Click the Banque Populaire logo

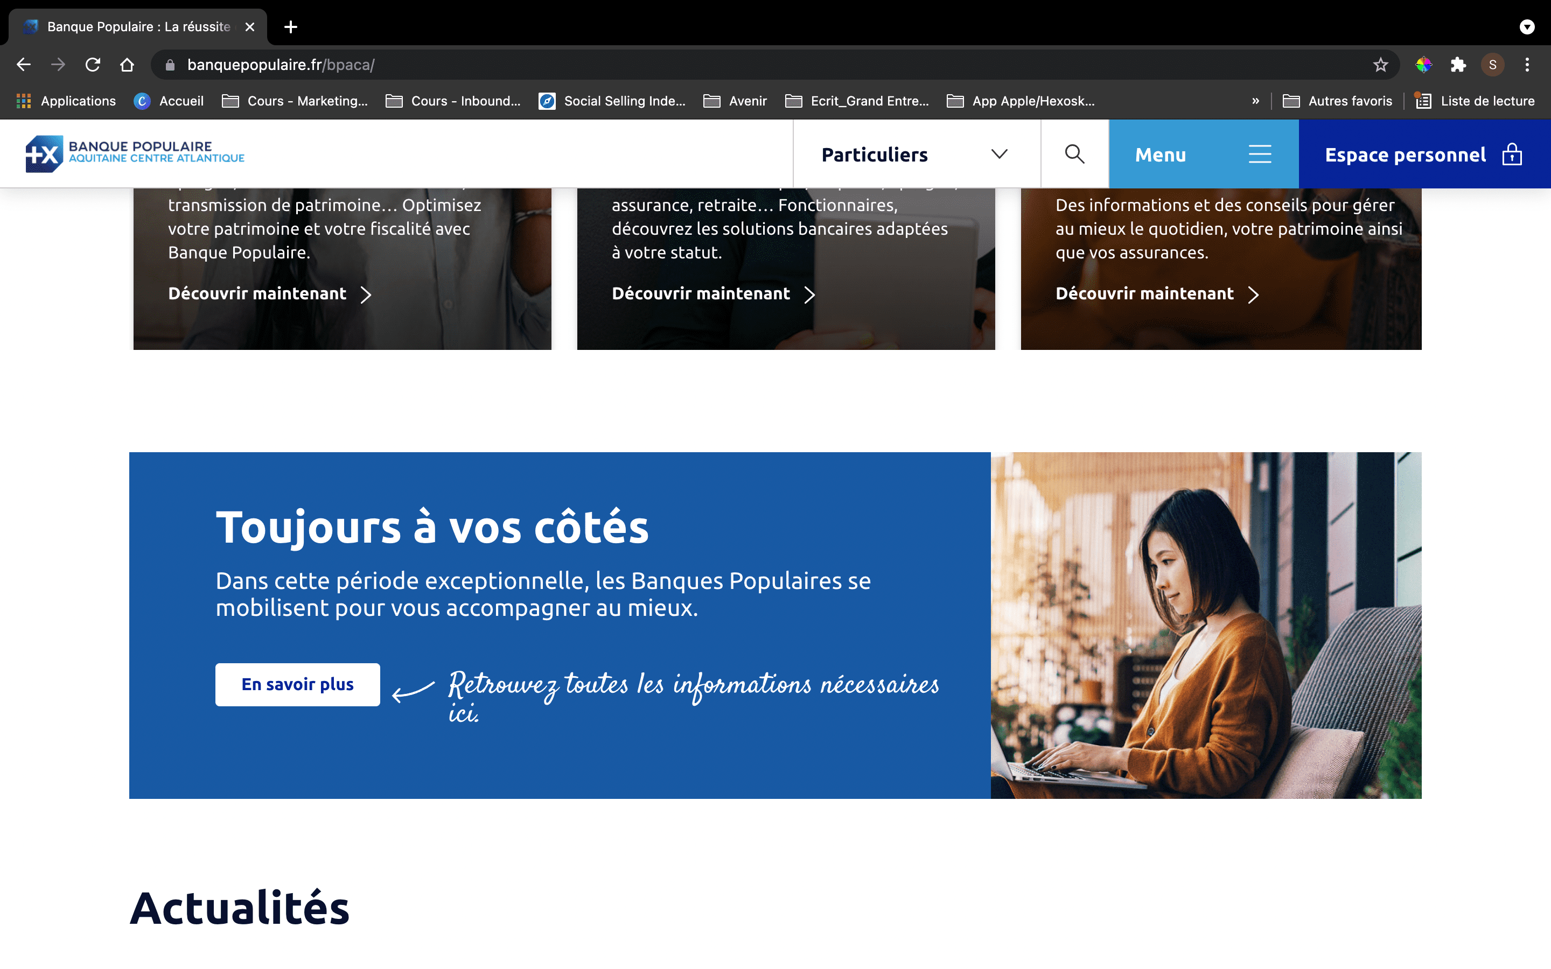(135, 154)
